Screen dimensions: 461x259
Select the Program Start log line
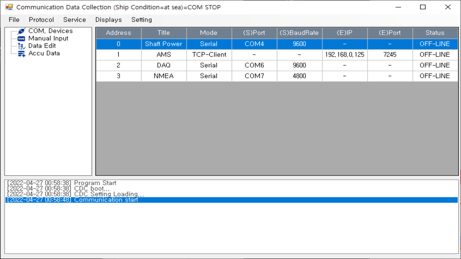coord(232,183)
